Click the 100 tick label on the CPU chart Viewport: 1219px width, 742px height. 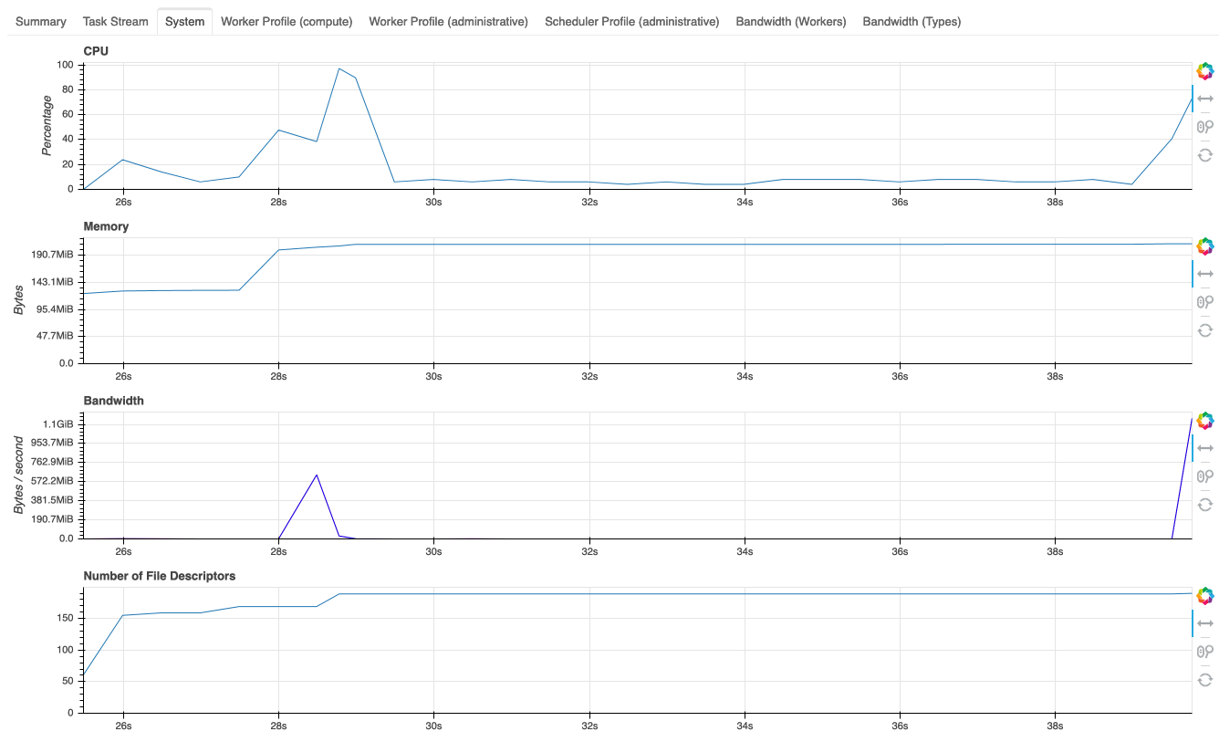tap(65, 65)
